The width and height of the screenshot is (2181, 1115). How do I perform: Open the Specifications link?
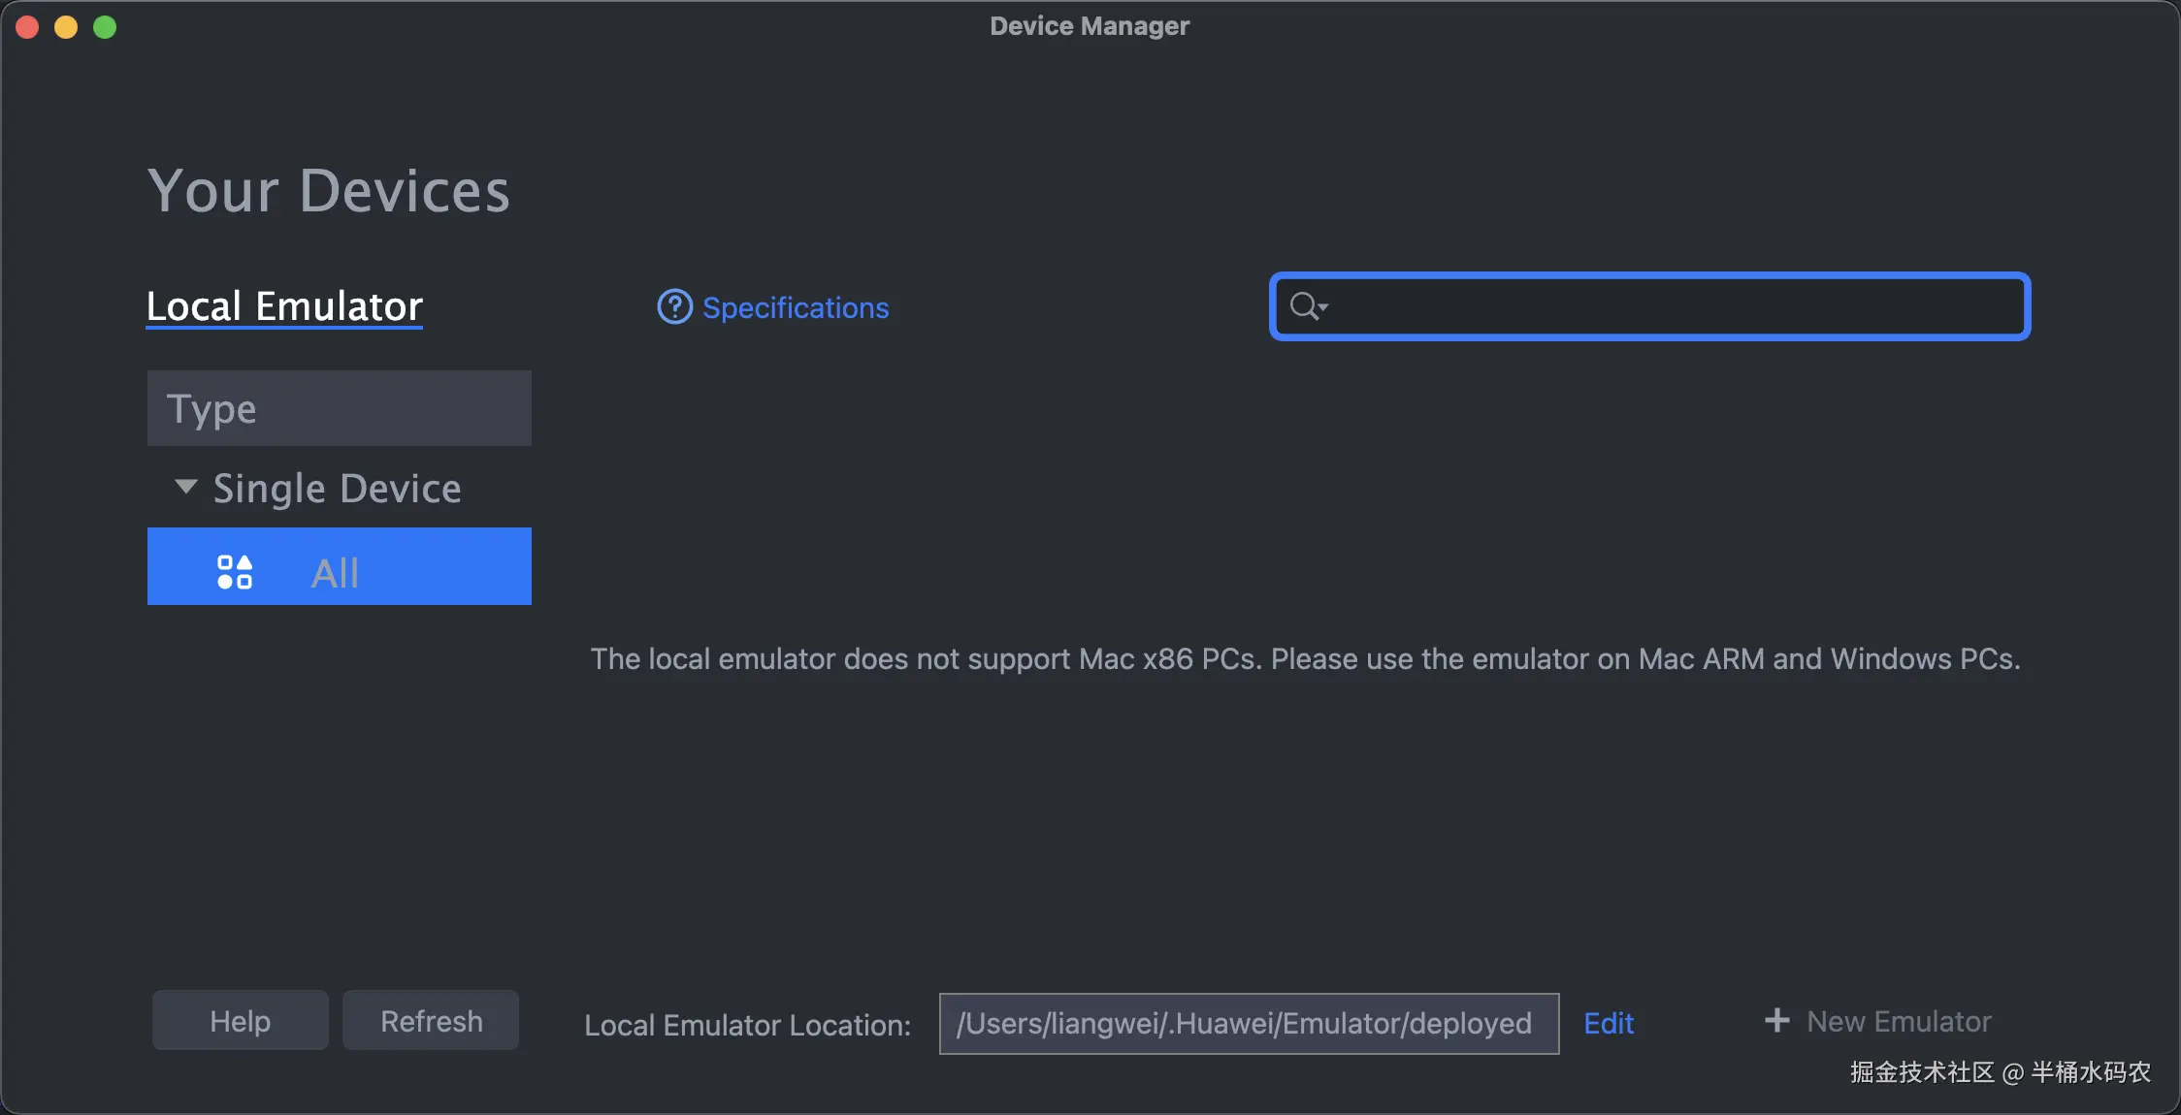[795, 308]
